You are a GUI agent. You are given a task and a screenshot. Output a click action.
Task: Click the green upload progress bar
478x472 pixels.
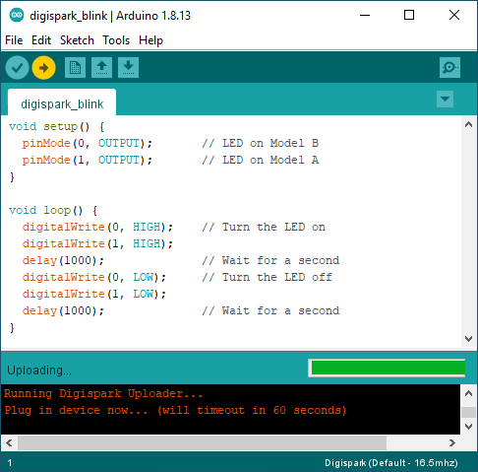[x=387, y=368]
